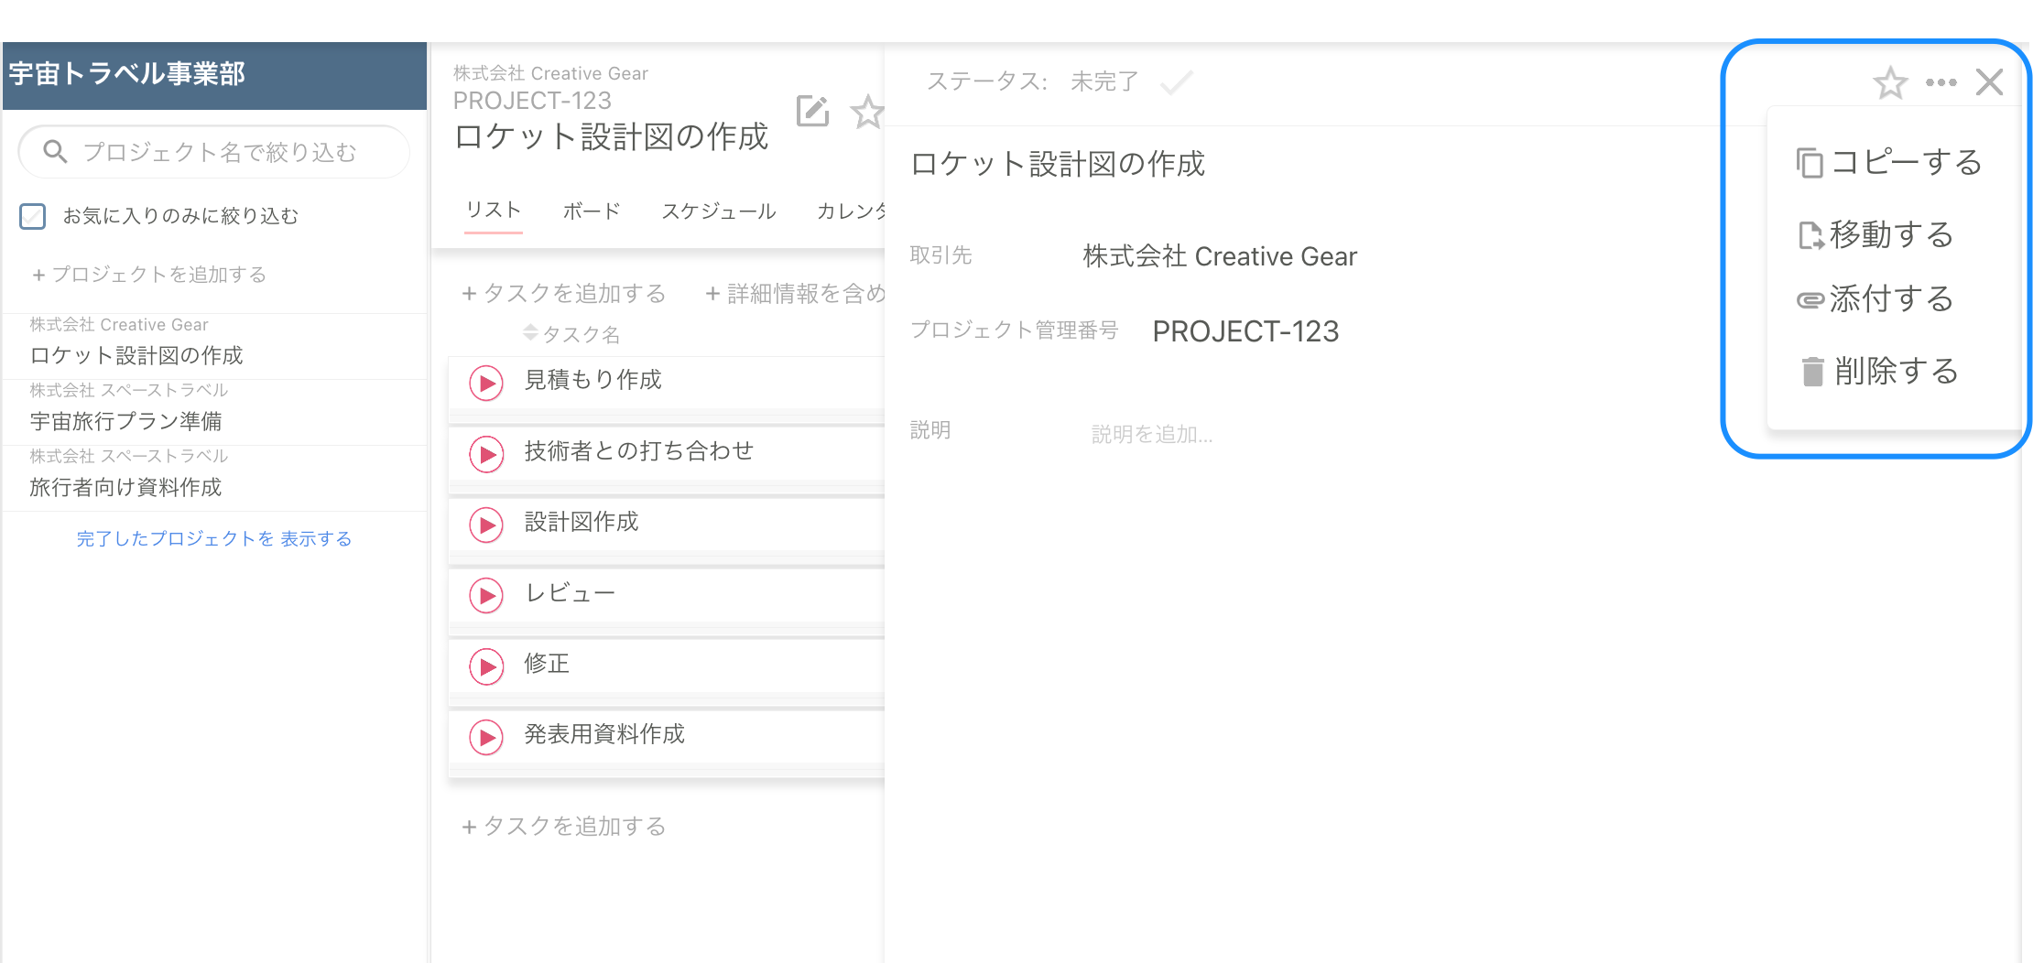Switch to the ボード tab
Viewport: 2033px width, 963px height.
(591, 211)
